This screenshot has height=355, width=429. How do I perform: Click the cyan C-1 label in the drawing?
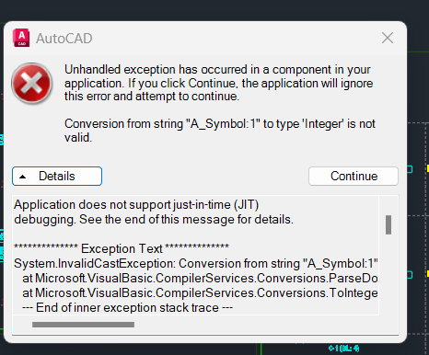pyautogui.click(x=343, y=349)
